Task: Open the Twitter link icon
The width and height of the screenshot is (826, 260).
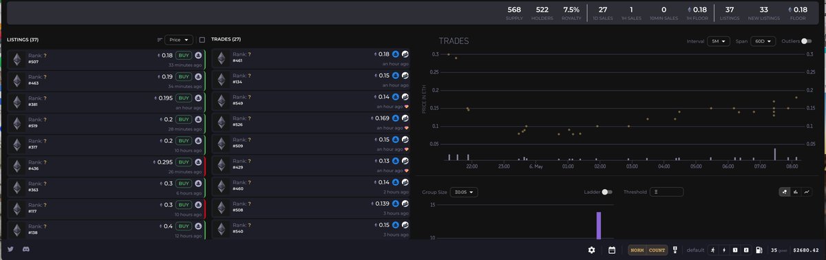Action: click(x=11, y=249)
